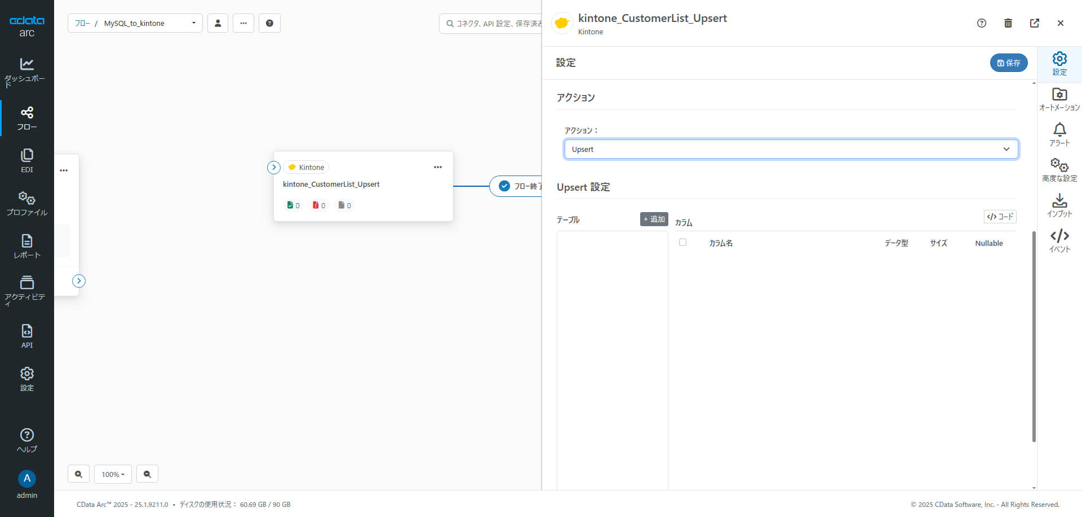
Task: Switch to the Advanced Settings tab
Action: pos(1059,170)
